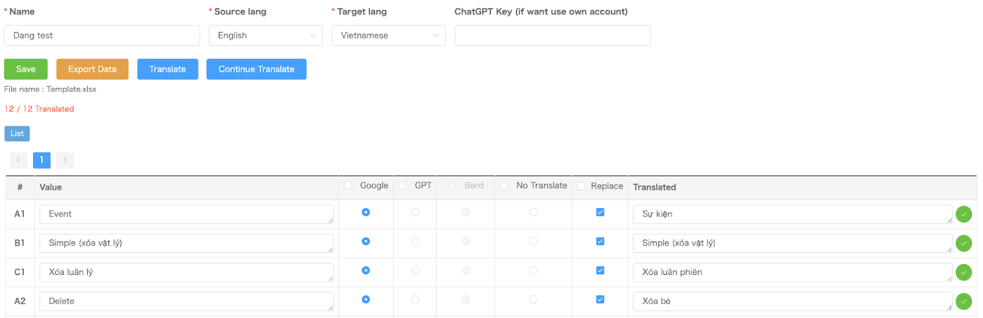Uncheck Replace checkbox for row B1

click(600, 241)
